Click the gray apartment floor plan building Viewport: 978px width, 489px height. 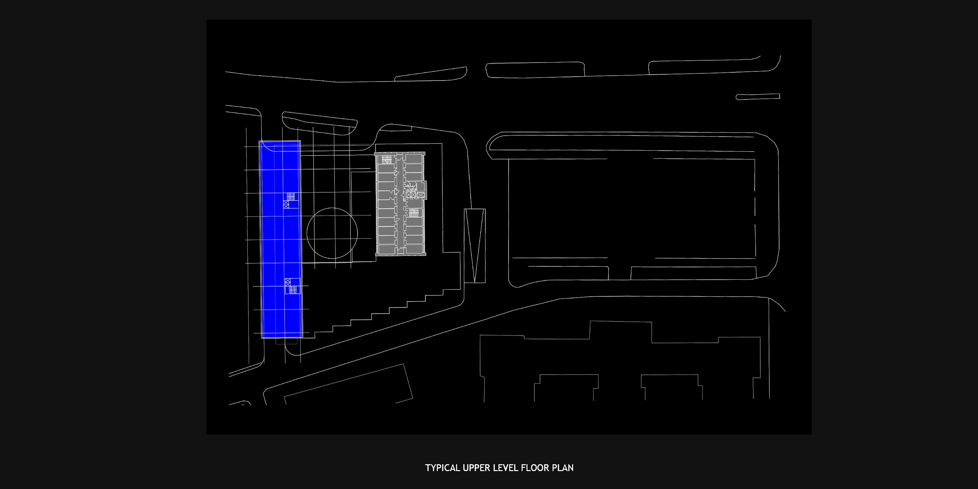click(401, 204)
